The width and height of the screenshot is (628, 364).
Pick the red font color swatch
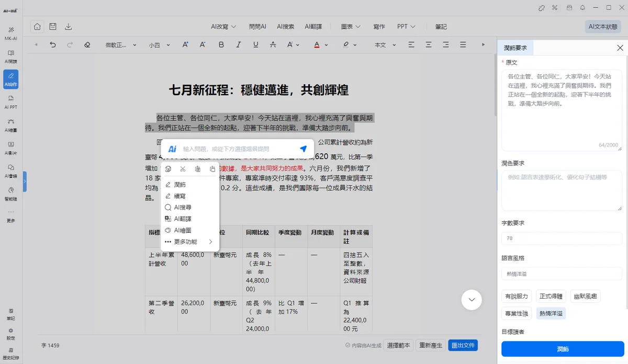coord(317,45)
